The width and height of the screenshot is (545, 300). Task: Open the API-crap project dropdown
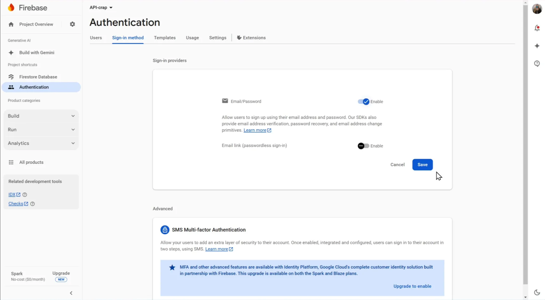point(101,7)
